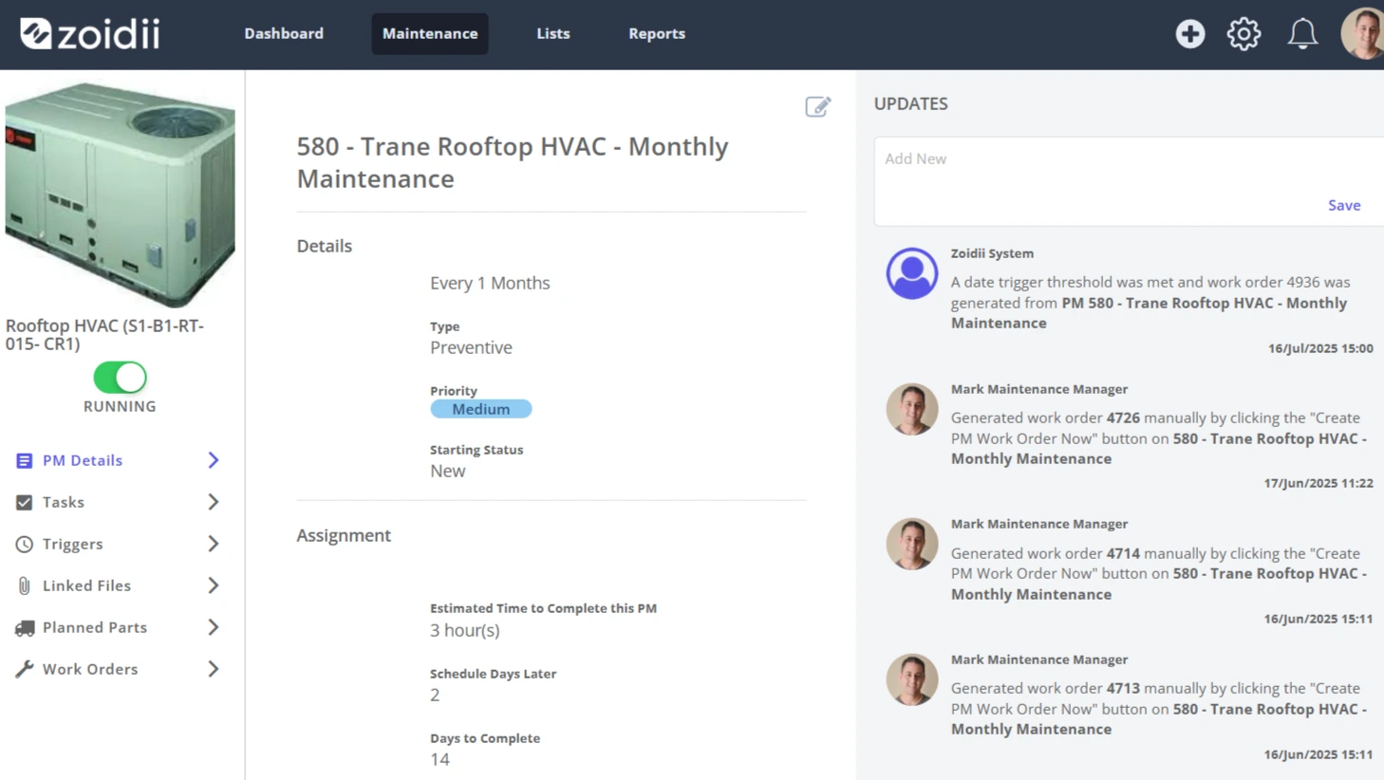Viewport: 1384px width, 780px height.
Task: Click work order number 4726
Action: pos(1123,418)
